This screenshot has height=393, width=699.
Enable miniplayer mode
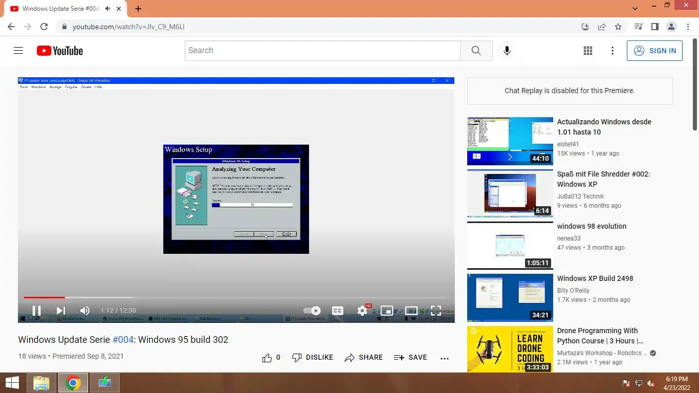(387, 311)
